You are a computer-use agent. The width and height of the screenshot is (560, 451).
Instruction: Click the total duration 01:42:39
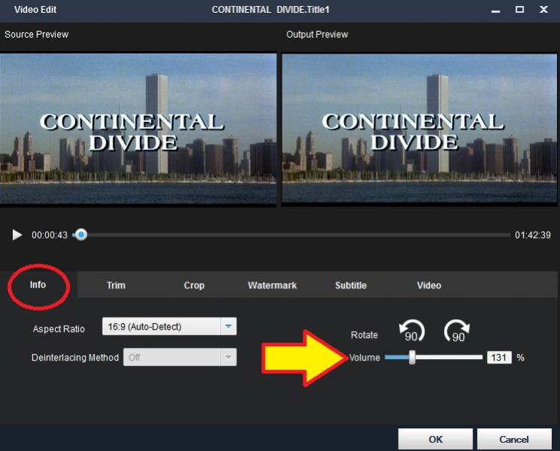tap(532, 235)
